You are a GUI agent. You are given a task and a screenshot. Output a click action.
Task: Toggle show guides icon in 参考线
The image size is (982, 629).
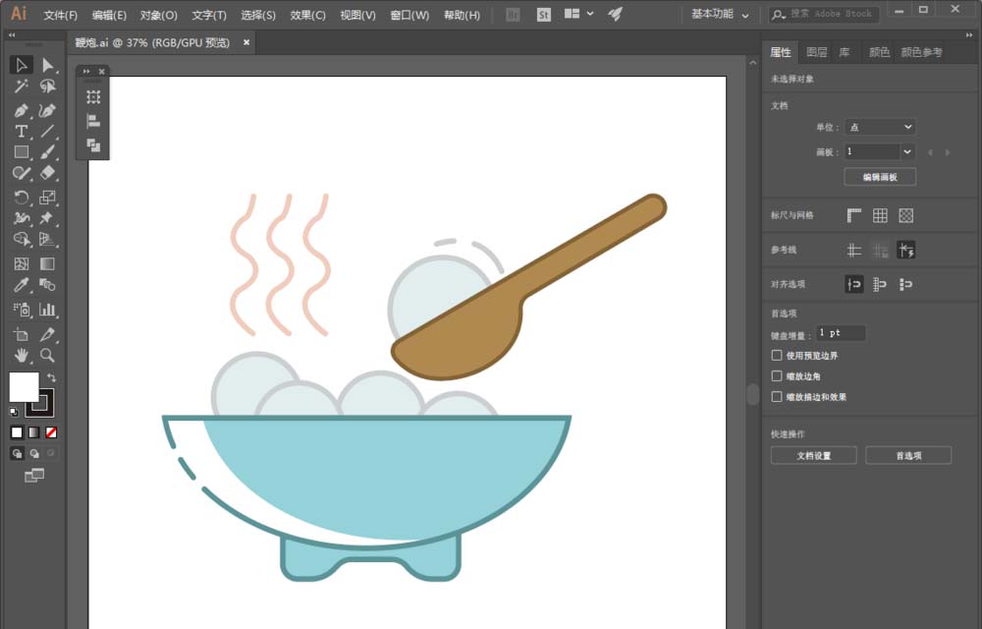tap(854, 250)
